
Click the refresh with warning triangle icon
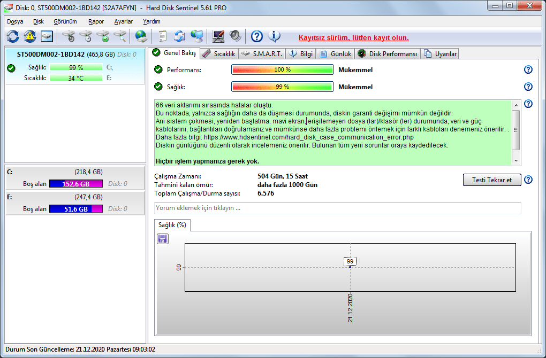tap(30, 36)
